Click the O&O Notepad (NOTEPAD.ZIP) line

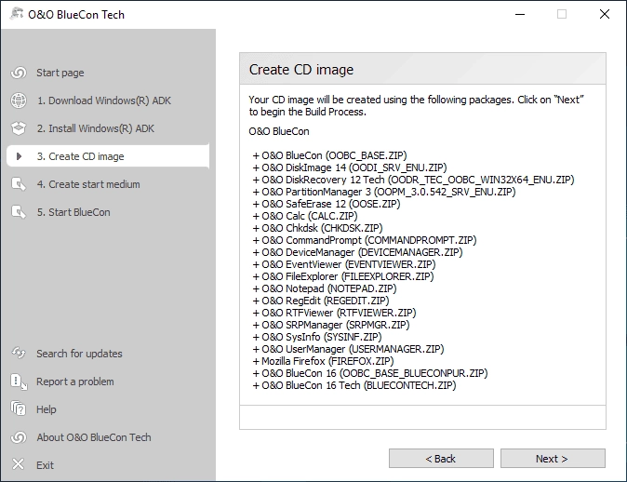(x=325, y=288)
